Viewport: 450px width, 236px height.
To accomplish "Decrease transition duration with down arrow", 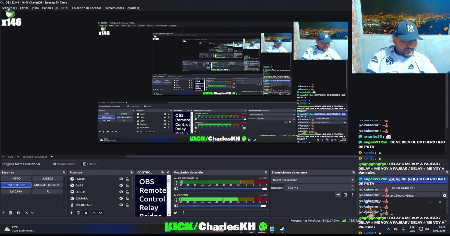I will (353, 189).
